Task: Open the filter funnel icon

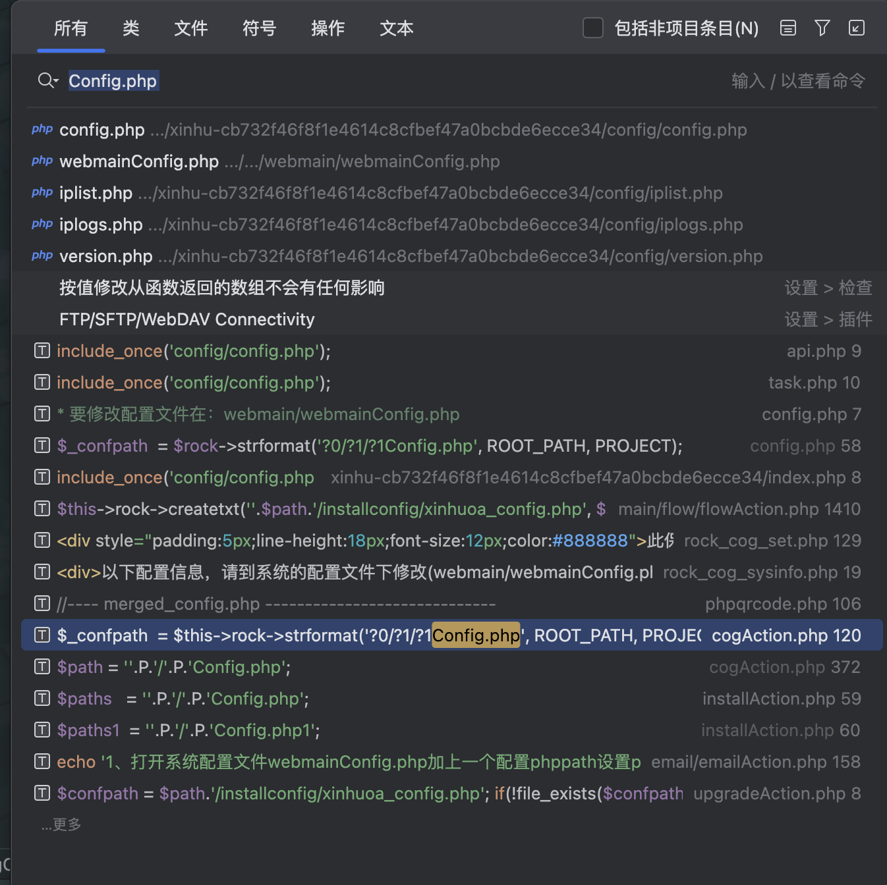Action: click(822, 28)
